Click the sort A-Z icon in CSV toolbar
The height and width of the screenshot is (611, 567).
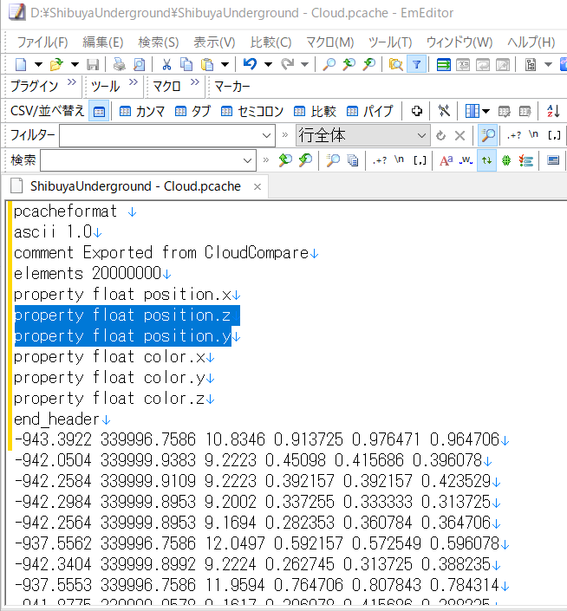(553, 112)
